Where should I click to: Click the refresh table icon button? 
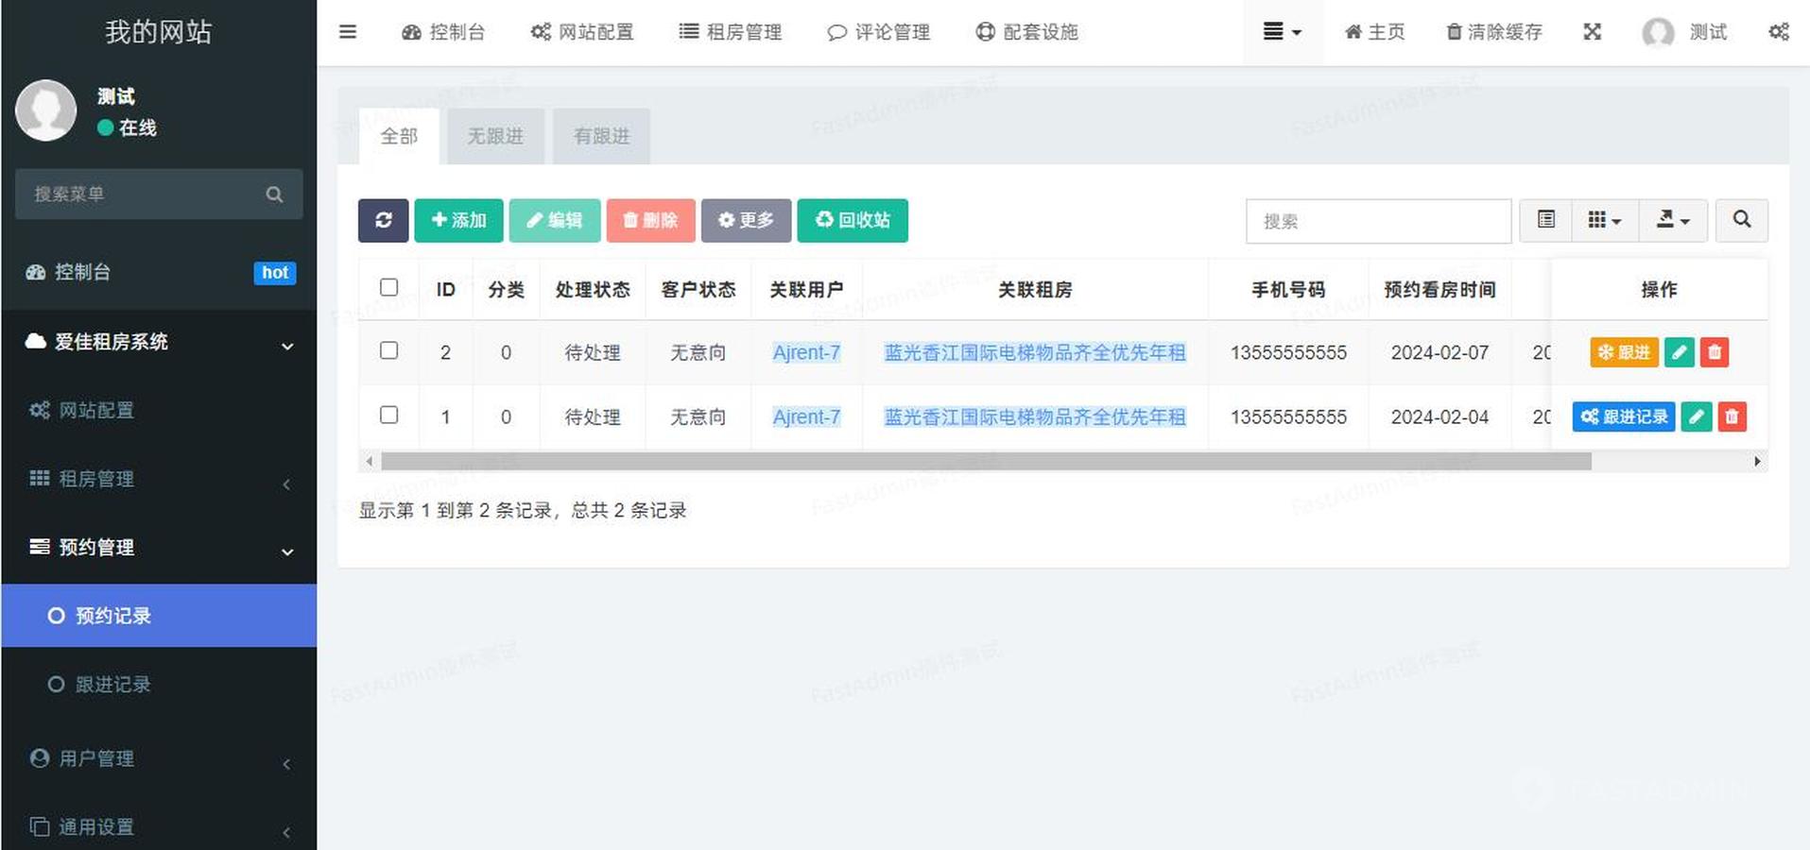[x=383, y=220]
